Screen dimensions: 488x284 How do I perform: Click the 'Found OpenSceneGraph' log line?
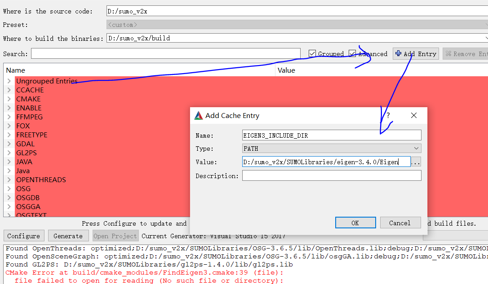tap(247, 256)
